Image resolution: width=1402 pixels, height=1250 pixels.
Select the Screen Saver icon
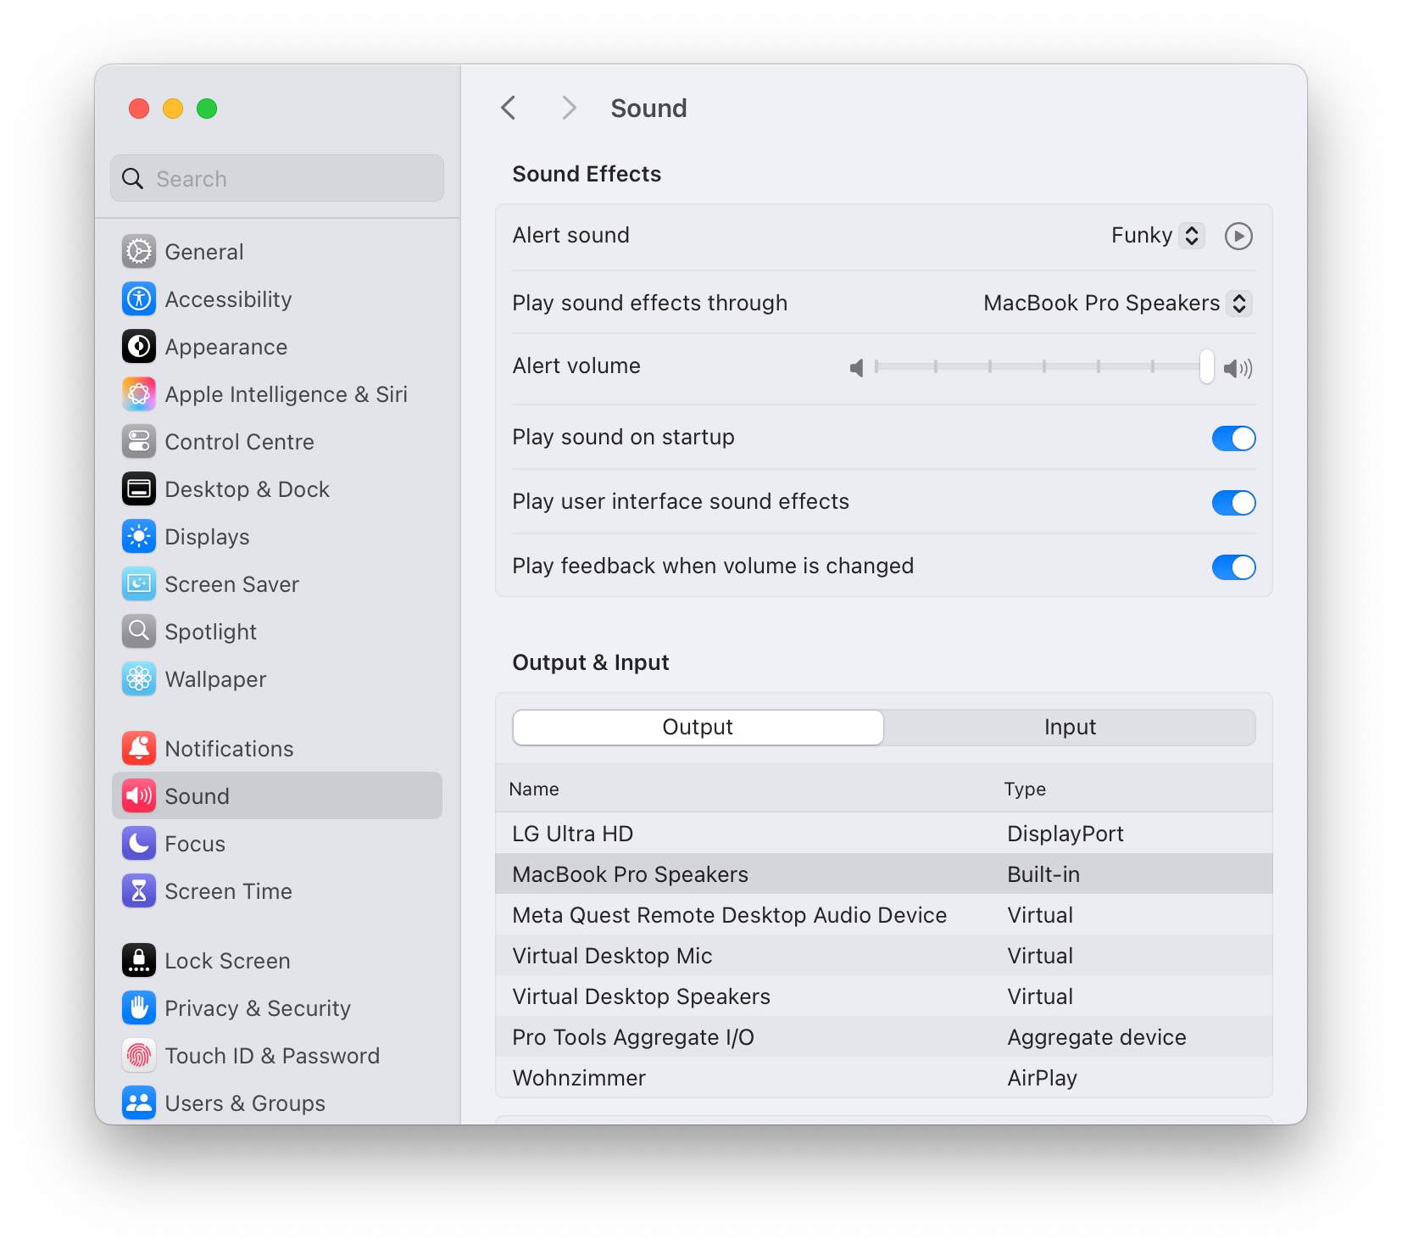point(138,583)
